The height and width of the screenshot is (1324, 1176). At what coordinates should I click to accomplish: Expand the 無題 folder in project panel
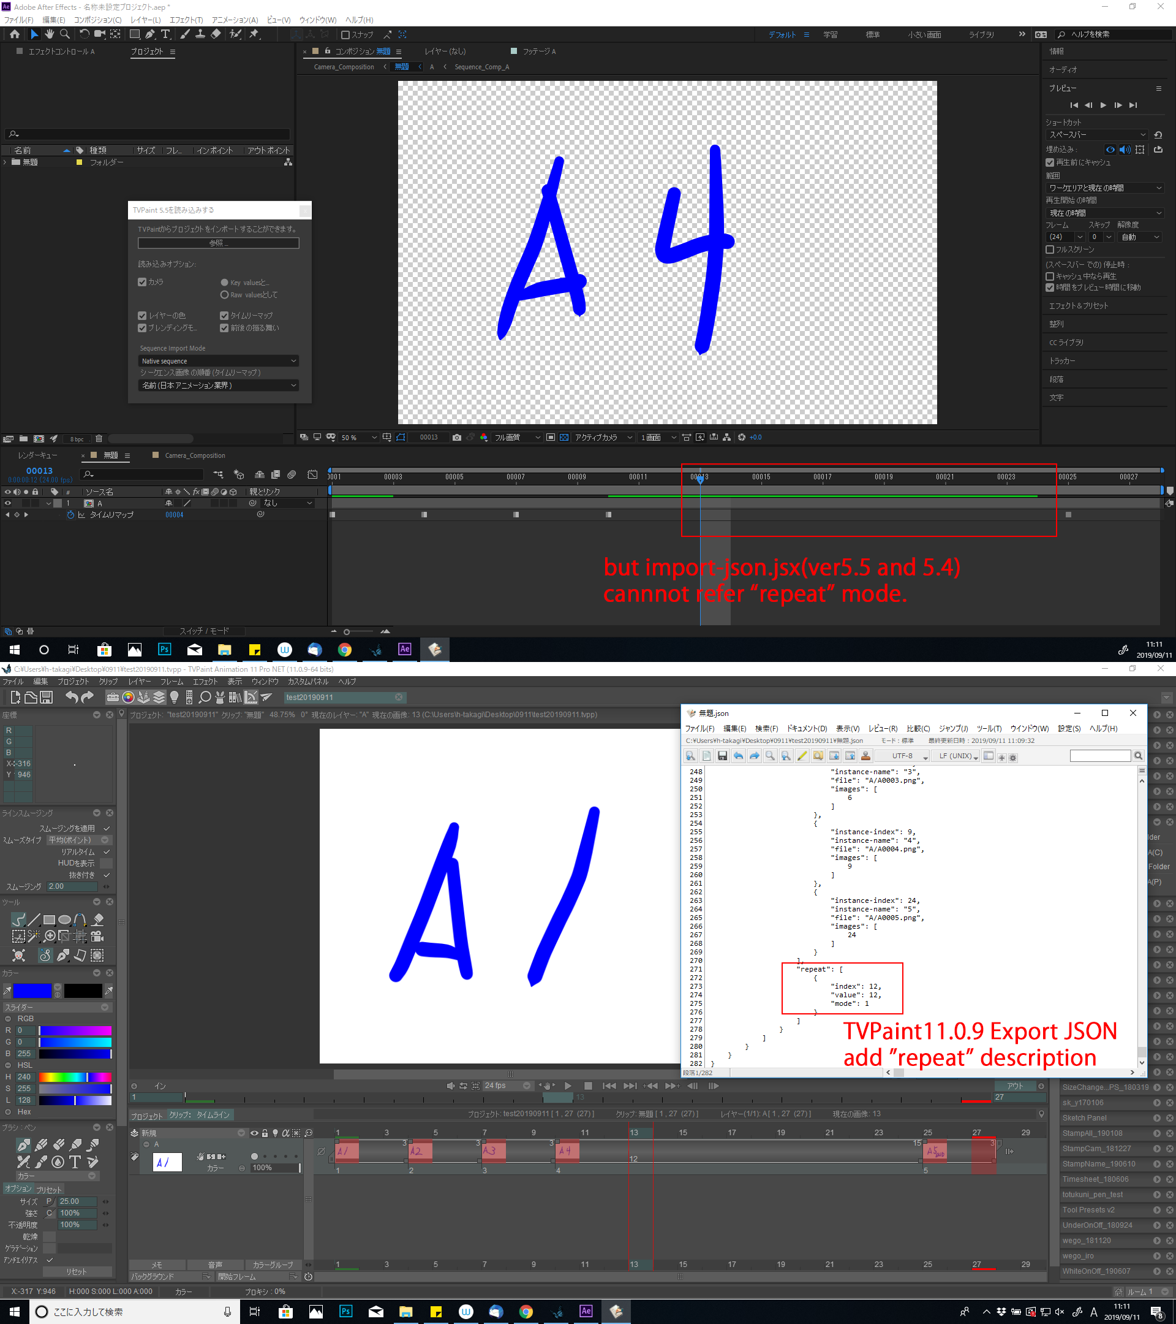point(5,162)
